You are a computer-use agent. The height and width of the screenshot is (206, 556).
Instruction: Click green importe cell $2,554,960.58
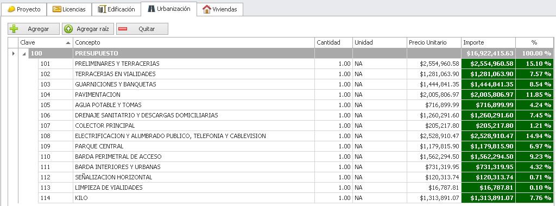[488, 64]
